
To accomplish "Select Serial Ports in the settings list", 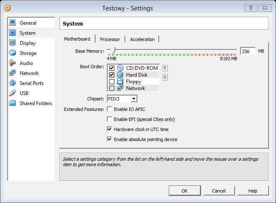I will click(x=31, y=83).
